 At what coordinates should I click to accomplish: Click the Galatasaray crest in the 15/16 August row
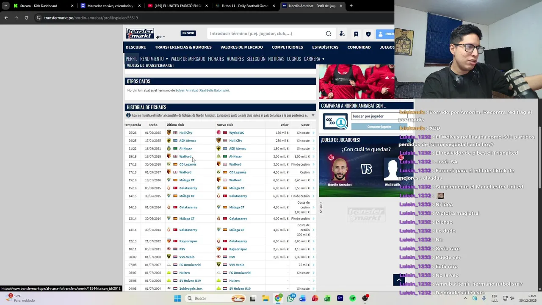pyautogui.click(x=169, y=188)
